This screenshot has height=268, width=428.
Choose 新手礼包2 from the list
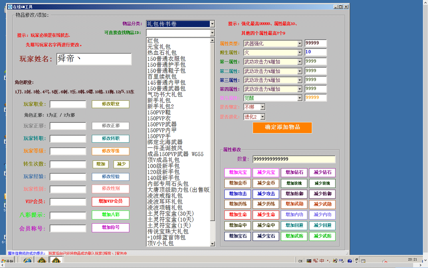tap(160, 106)
